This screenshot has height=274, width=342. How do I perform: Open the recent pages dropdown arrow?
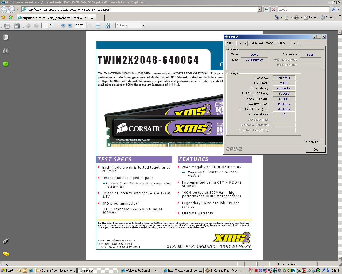(x=17, y=9)
